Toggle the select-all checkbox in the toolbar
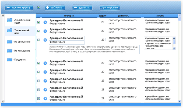The height and width of the screenshot is (108, 183). [39, 8]
